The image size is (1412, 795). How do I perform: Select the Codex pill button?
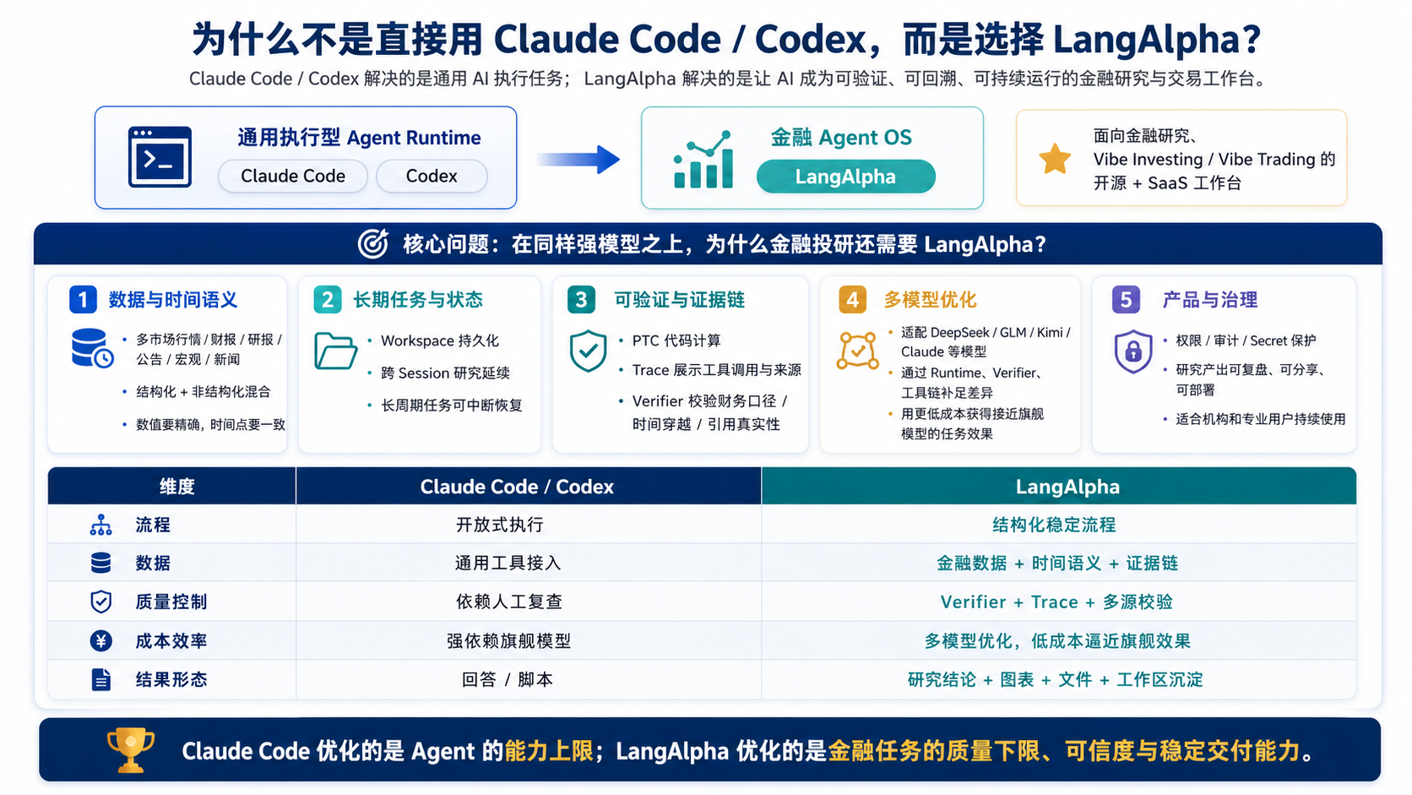pyautogui.click(x=432, y=177)
